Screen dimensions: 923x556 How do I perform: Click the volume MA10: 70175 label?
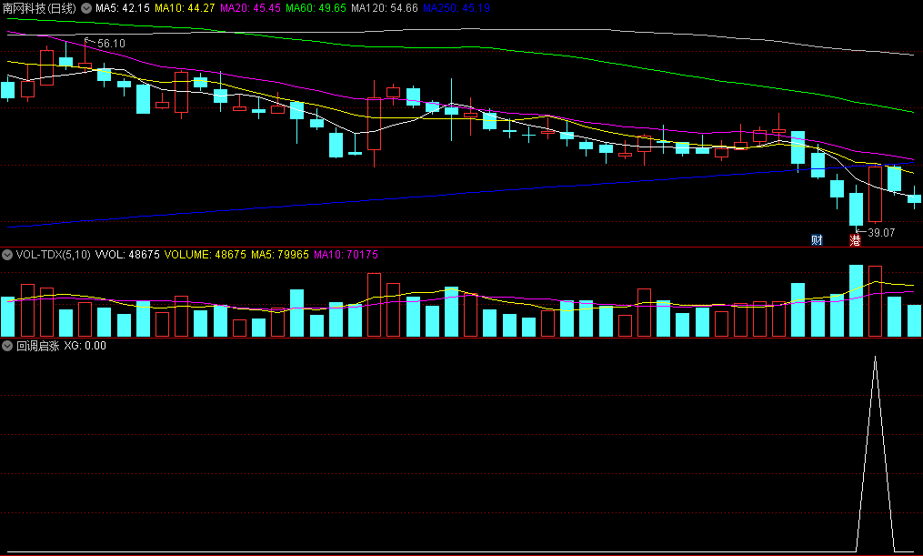click(346, 255)
